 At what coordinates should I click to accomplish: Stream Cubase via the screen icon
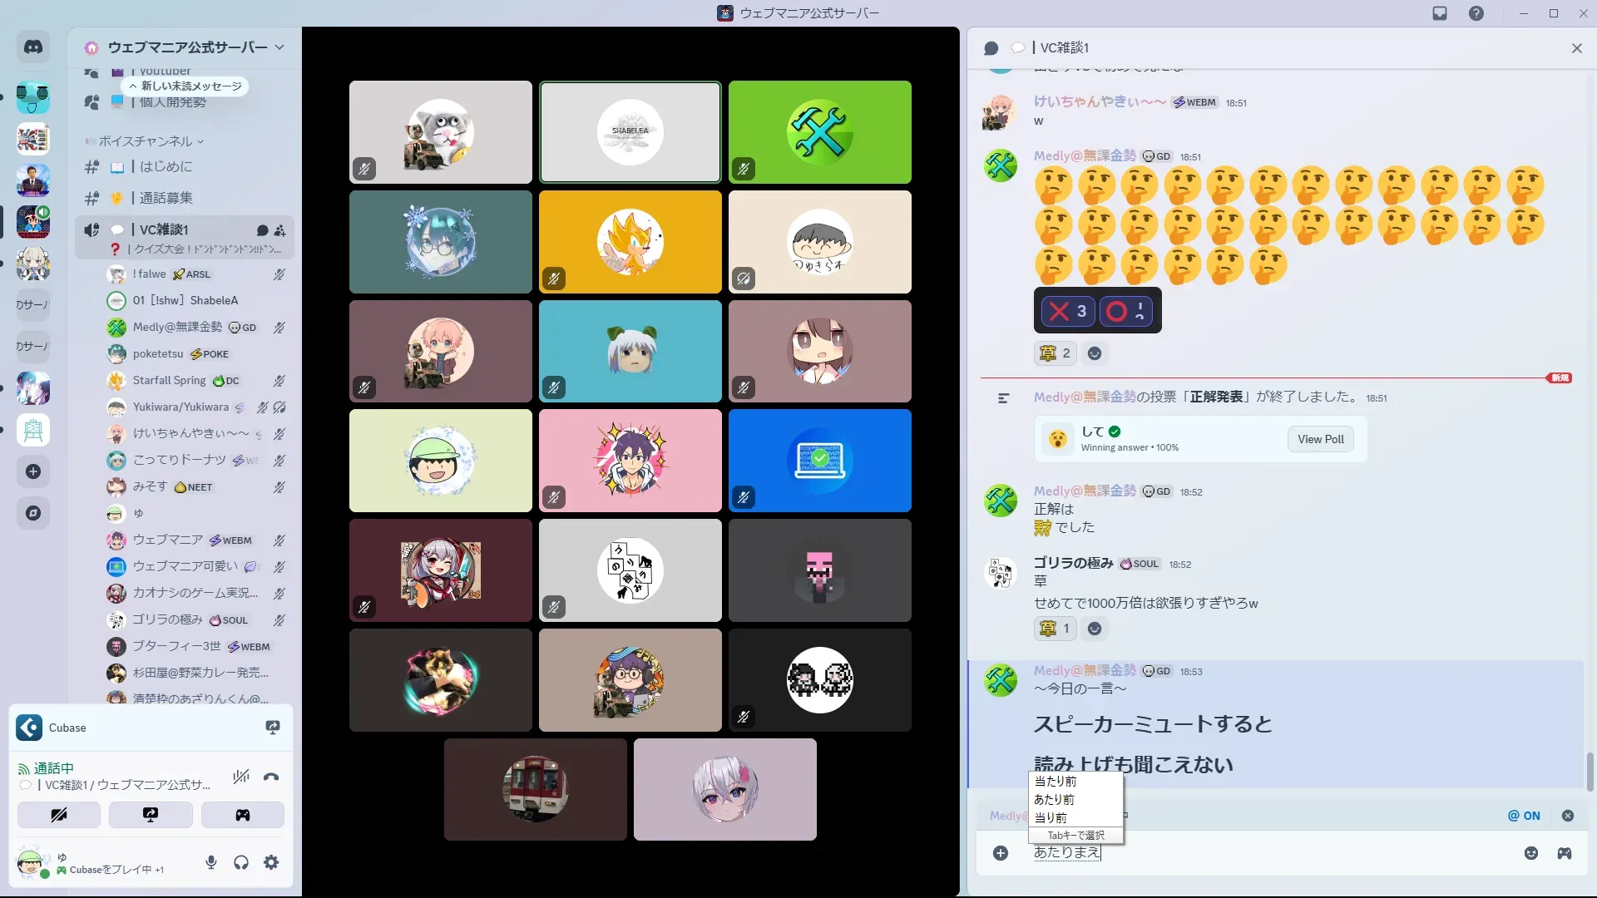(x=272, y=728)
